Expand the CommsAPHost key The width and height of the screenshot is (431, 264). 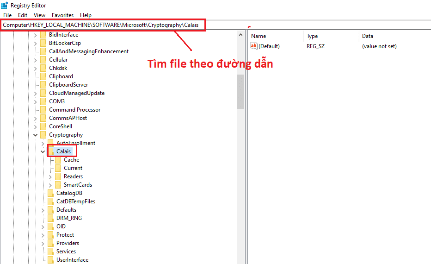click(x=35, y=119)
